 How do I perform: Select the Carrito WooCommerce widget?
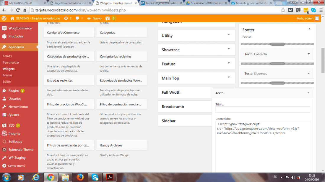coord(69,33)
